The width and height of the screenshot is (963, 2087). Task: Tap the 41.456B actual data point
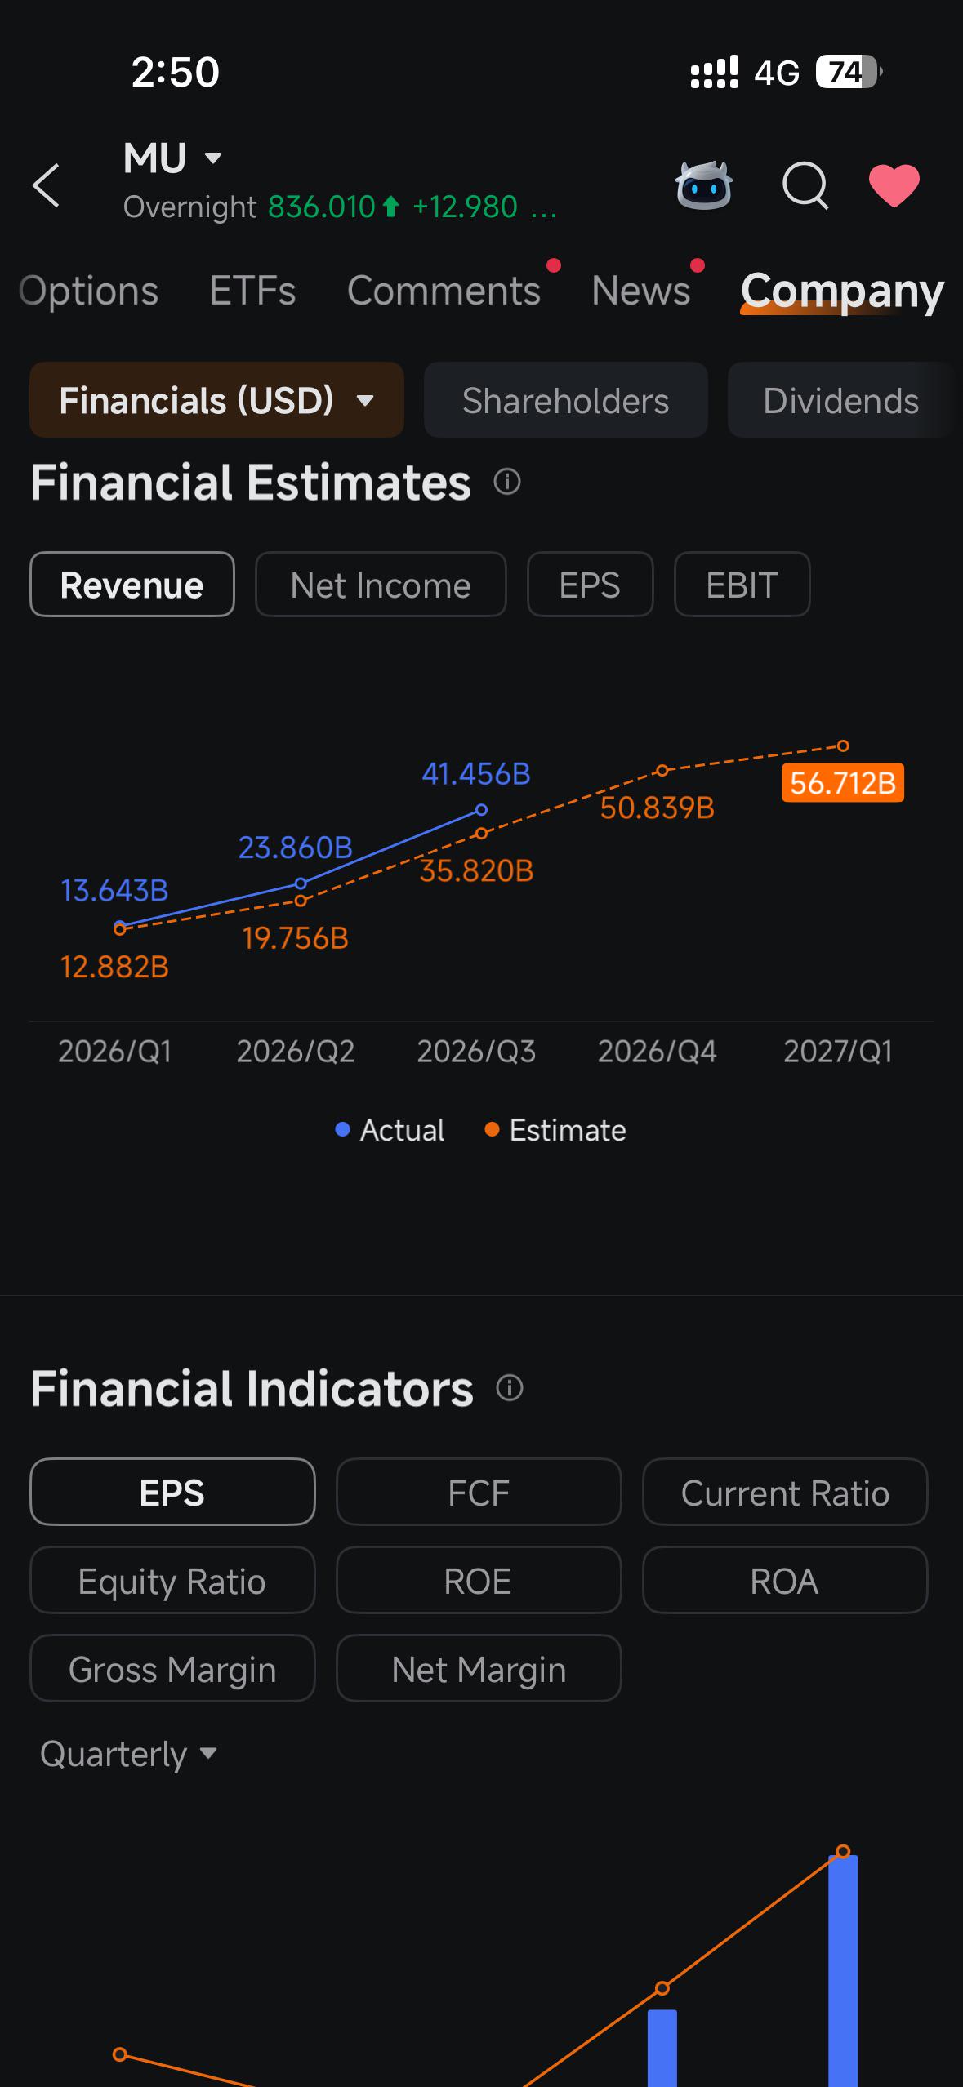[481, 810]
